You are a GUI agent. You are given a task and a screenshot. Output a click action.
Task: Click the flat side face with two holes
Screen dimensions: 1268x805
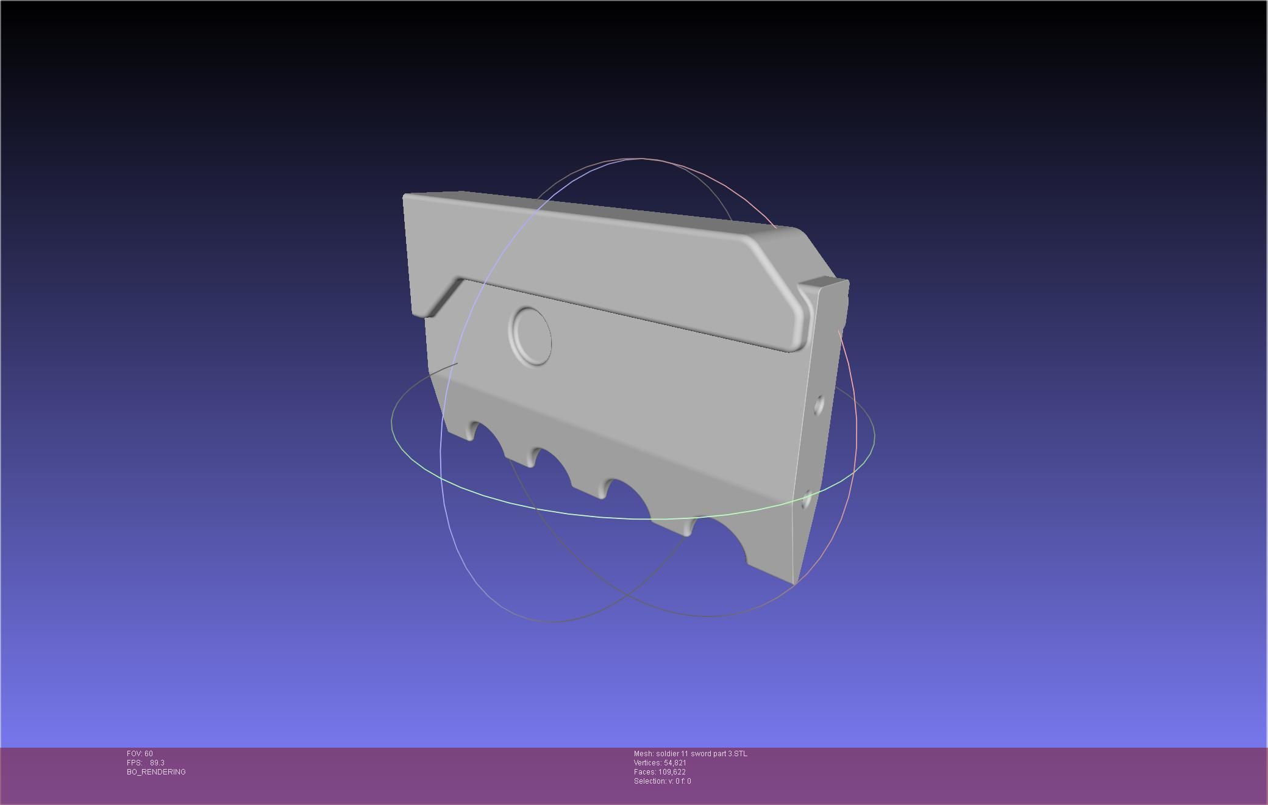[x=814, y=451]
